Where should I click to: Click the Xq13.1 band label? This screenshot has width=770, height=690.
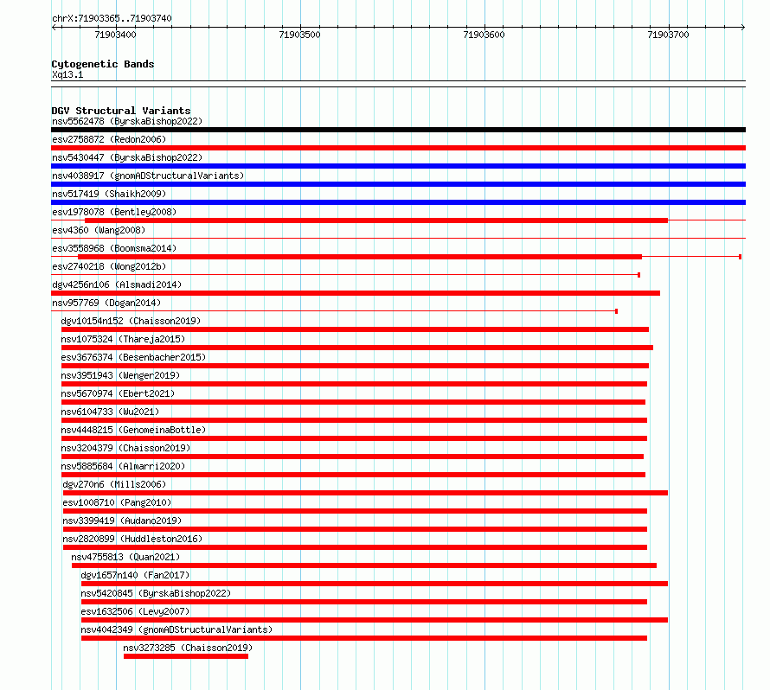[67, 74]
